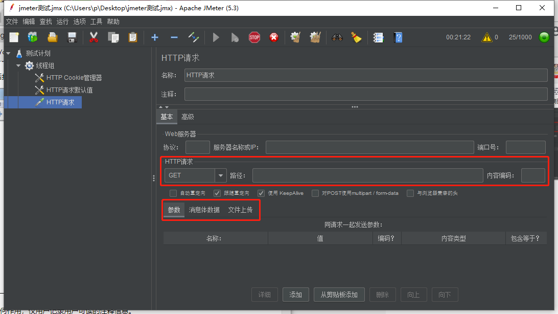Click Start no pauses icon

pyautogui.click(x=235, y=37)
